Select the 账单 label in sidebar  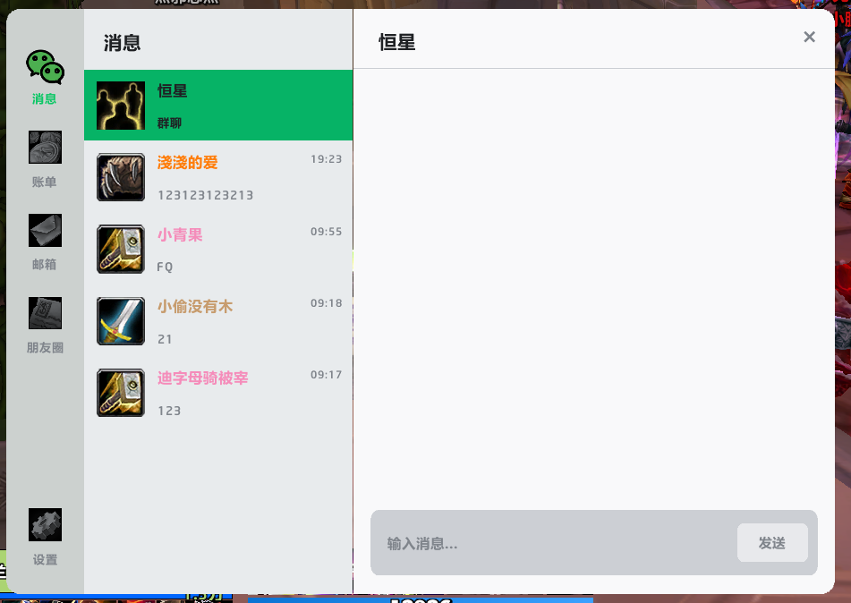(45, 182)
